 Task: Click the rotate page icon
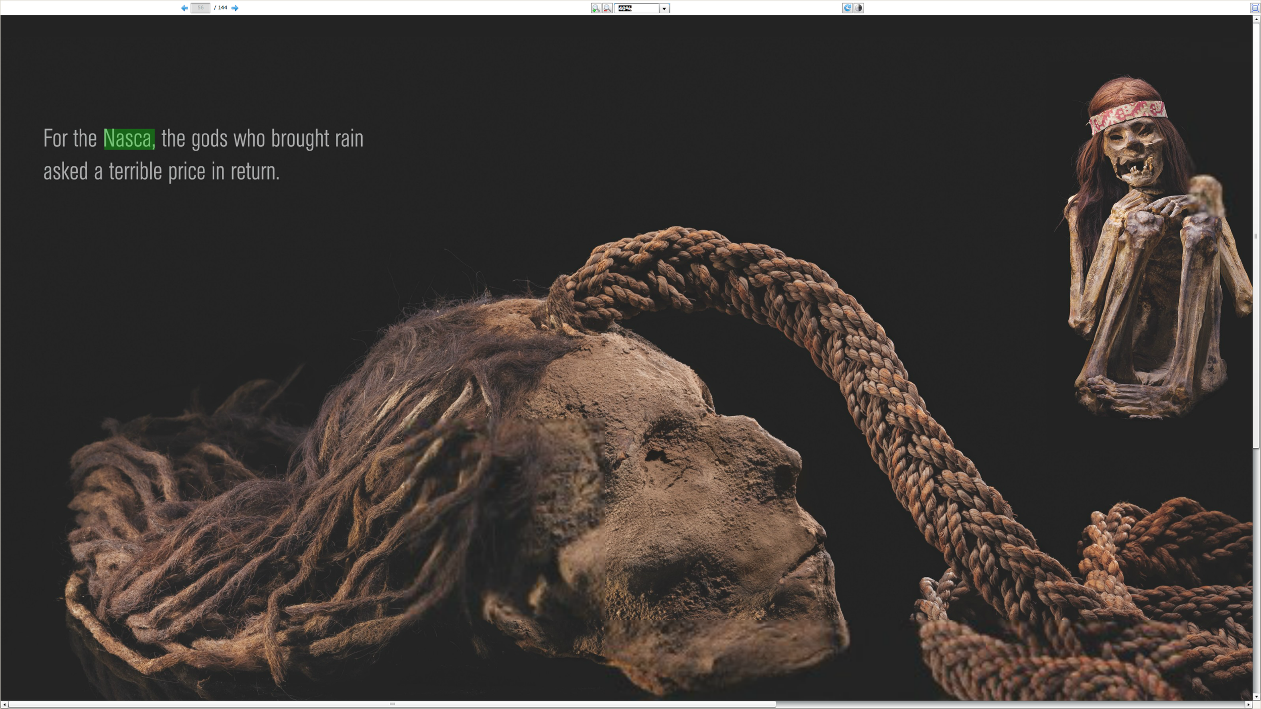[x=847, y=8]
